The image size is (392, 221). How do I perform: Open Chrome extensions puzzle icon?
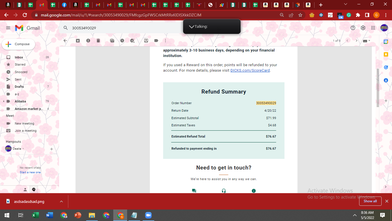358,15
